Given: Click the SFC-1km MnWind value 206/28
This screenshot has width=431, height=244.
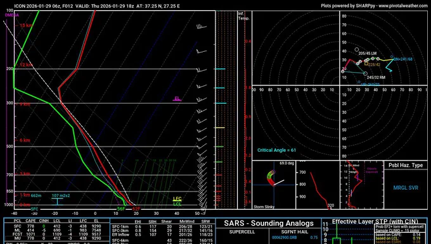Looking at the screenshot, I should (186, 226).
